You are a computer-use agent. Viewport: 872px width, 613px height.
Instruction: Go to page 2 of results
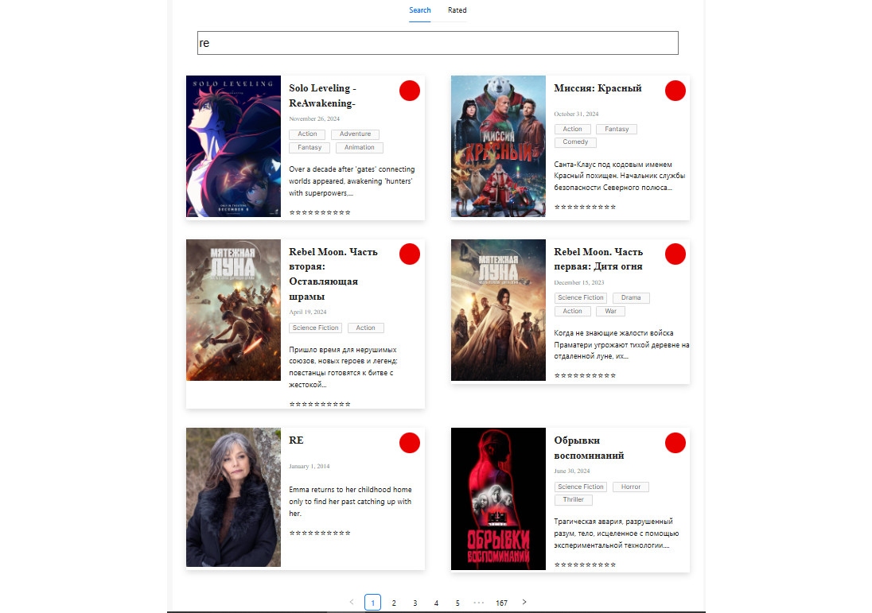point(394,603)
